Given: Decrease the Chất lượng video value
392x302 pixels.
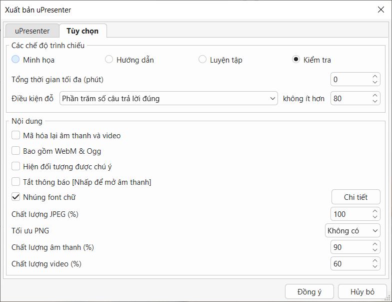Looking at the screenshot, I should (375, 266).
